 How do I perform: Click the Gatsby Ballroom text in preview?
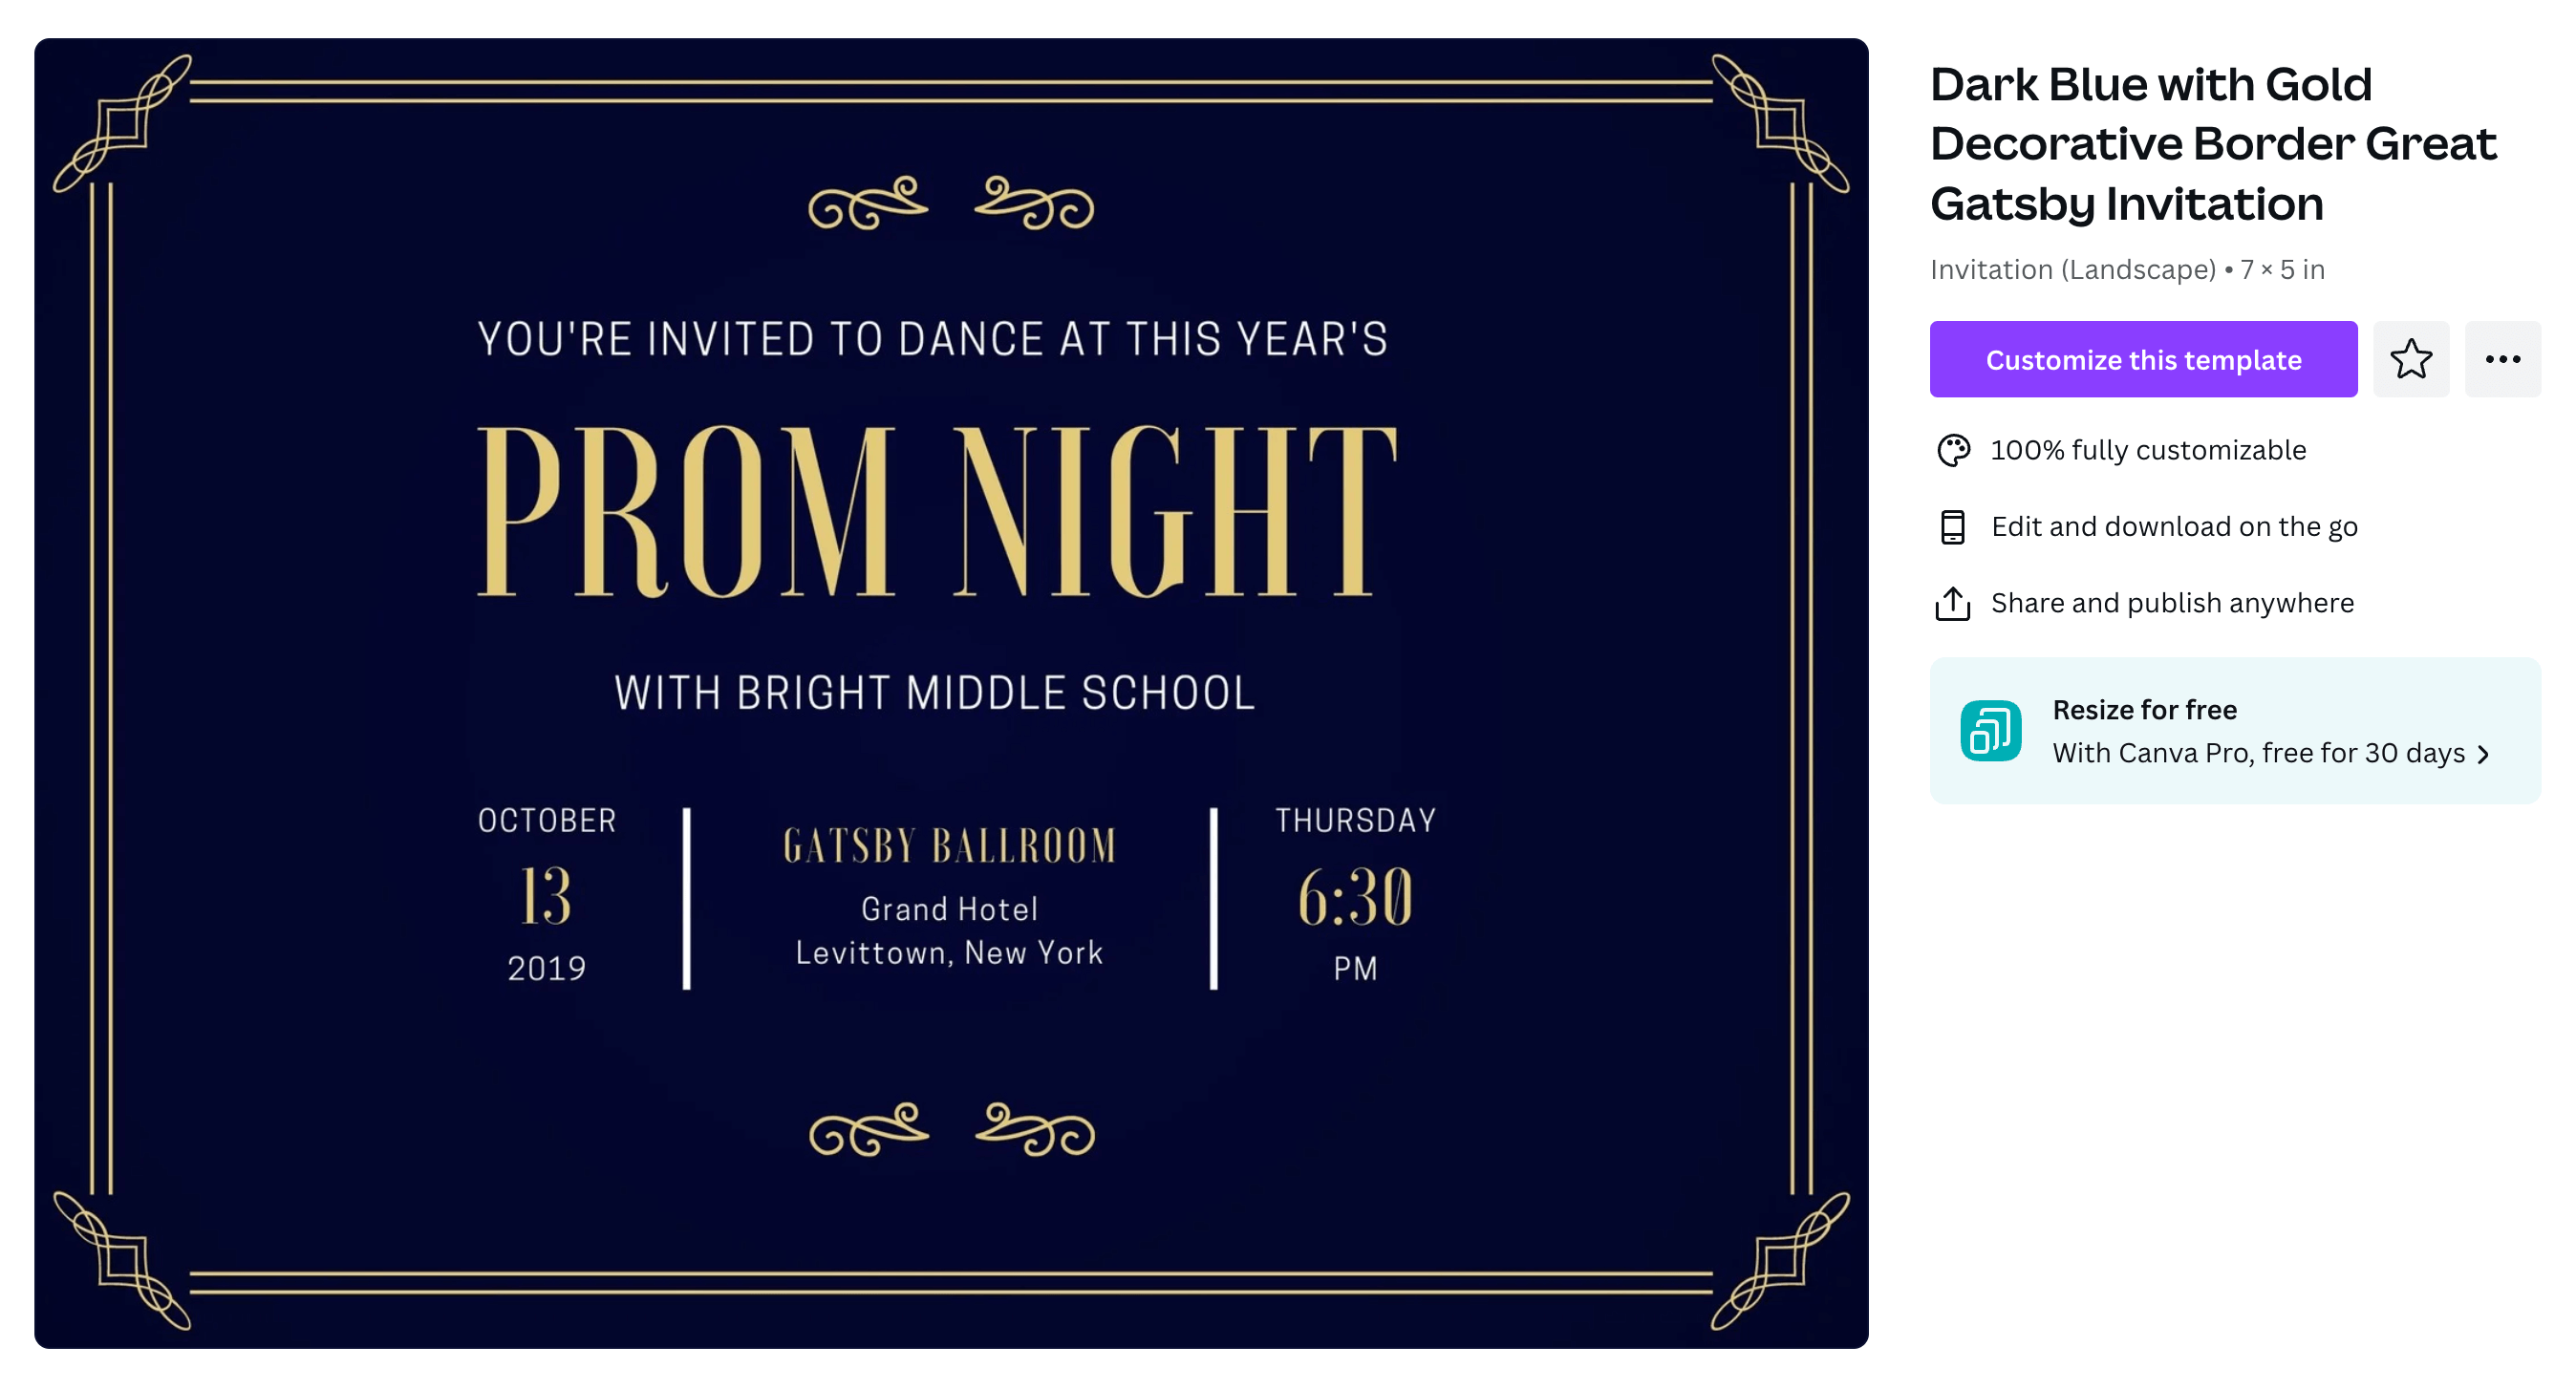(949, 846)
